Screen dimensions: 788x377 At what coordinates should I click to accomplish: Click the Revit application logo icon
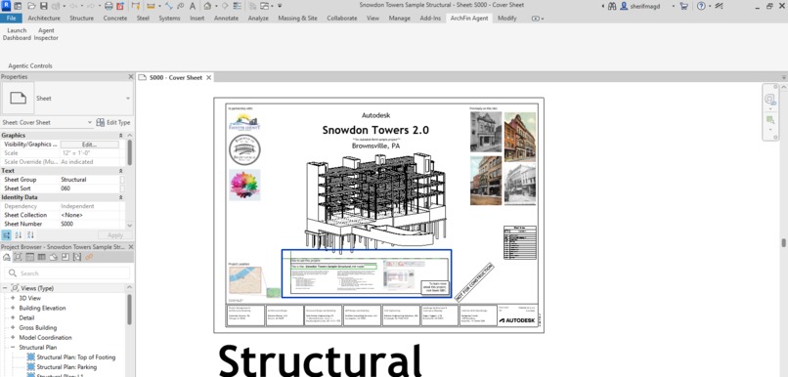coord(6,6)
